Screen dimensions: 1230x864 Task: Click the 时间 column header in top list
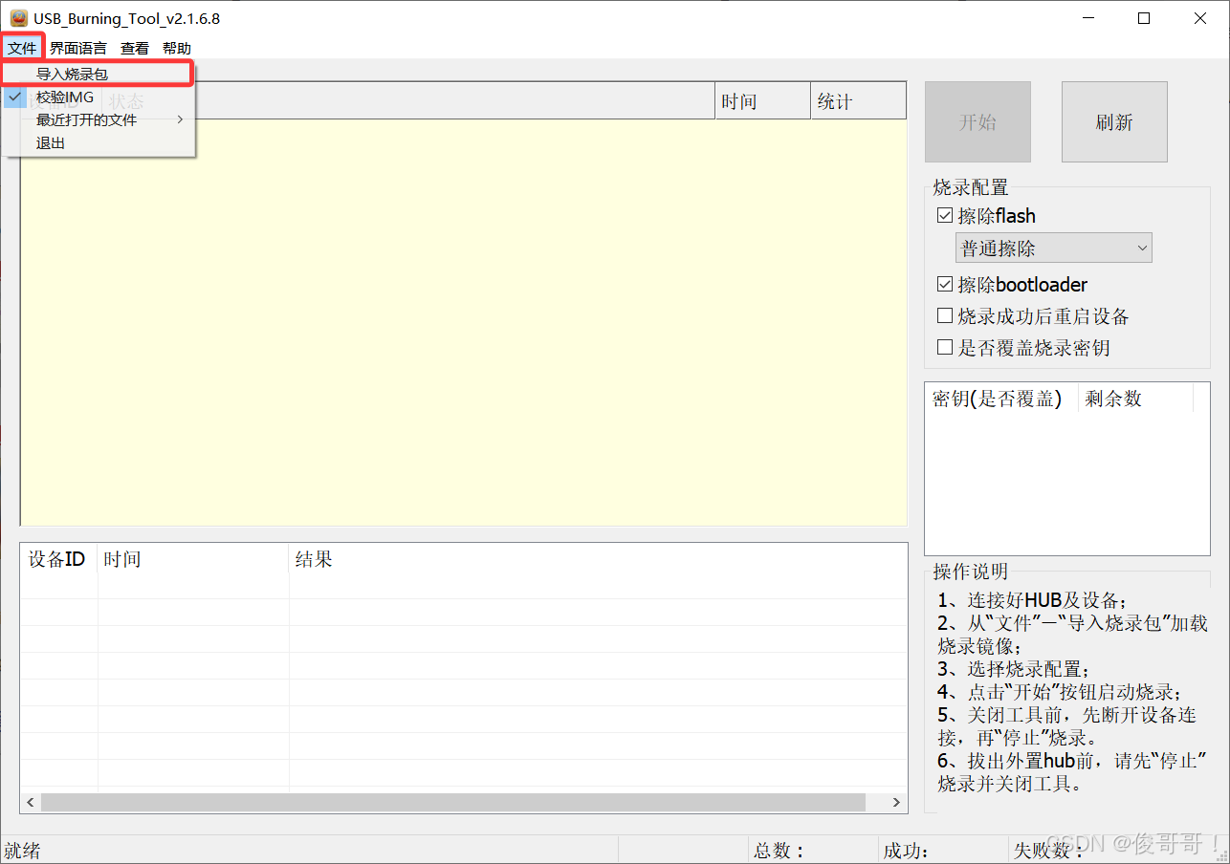[762, 101]
